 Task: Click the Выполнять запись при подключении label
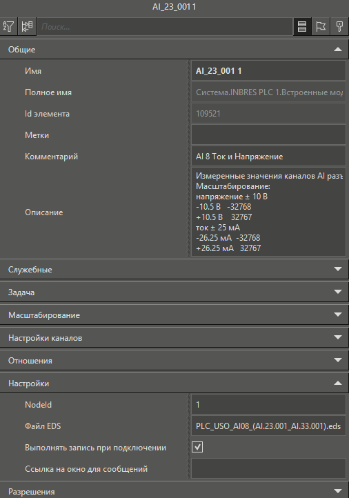[95, 448]
